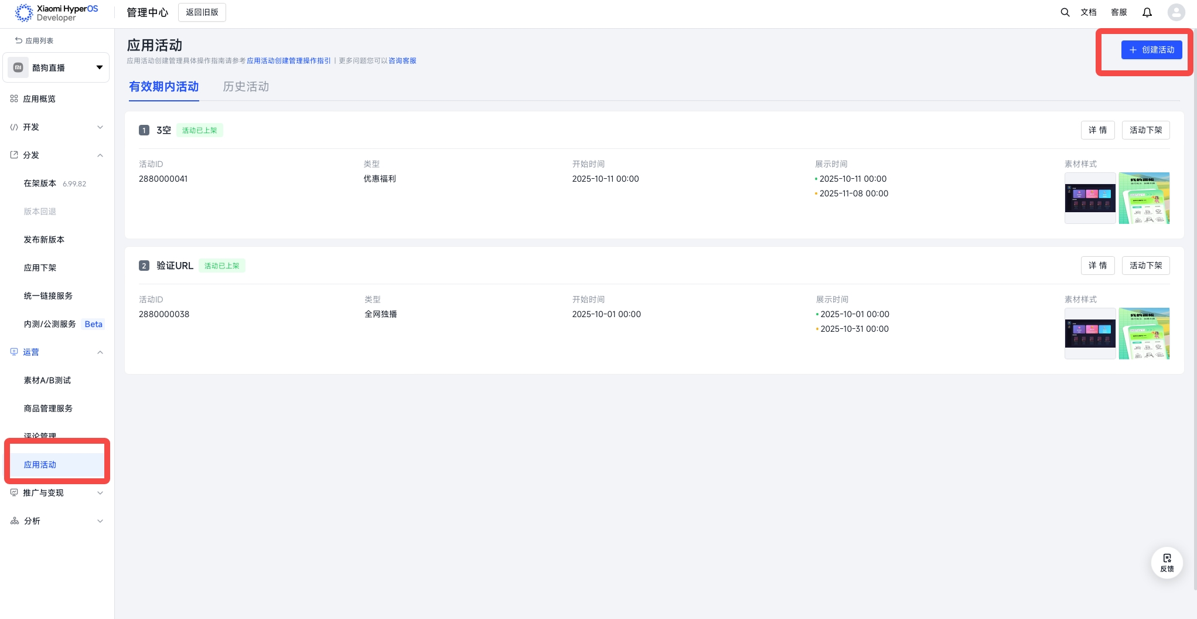The width and height of the screenshot is (1197, 619).
Task: Open the user avatar menu
Action: (x=1176, y=12)
